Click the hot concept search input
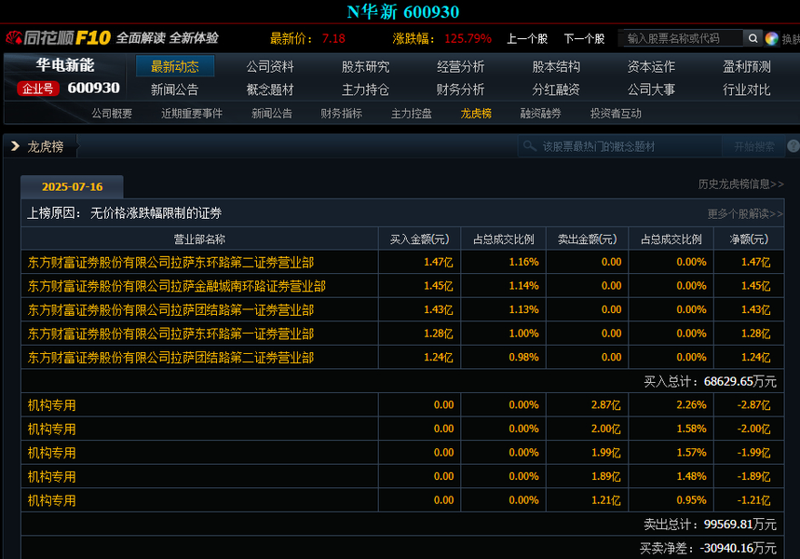 (x=621, y=147)
